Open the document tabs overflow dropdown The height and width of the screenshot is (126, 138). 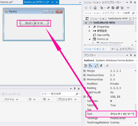pyautogui.click(x=80, y=3)
